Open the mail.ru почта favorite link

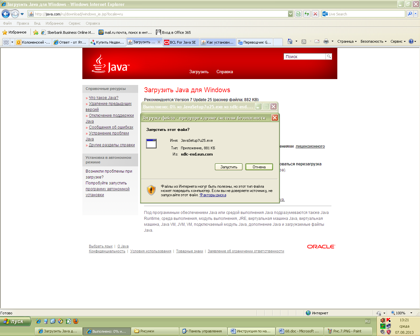125,32
